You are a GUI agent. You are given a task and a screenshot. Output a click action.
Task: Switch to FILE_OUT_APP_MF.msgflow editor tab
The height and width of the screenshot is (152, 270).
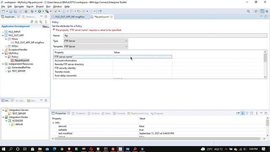[x=70, y=17]
